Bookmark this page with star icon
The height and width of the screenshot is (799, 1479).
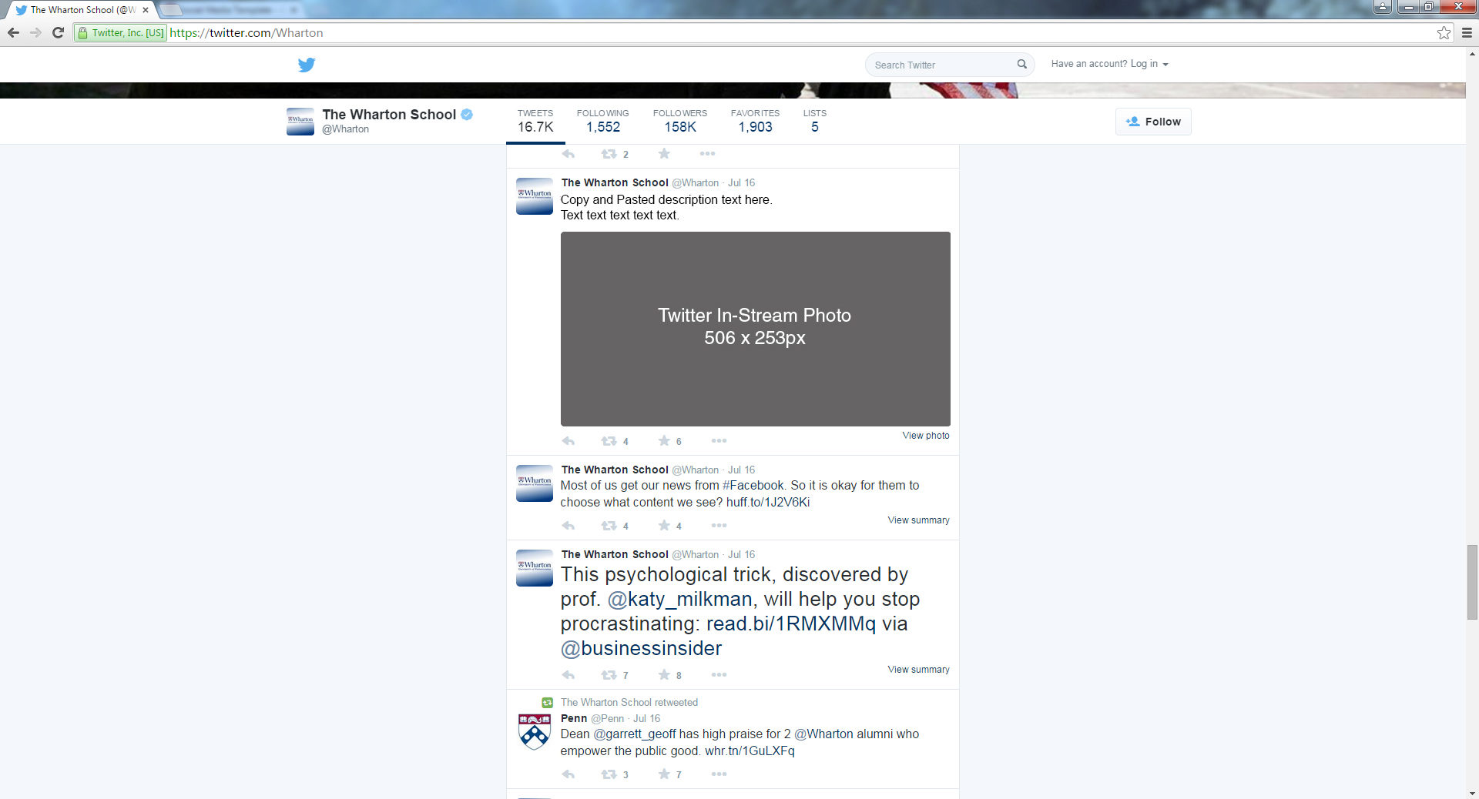pyautogui.click(x=1444, y=32)
